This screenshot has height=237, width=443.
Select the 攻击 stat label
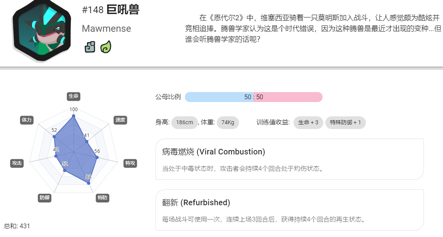[x=17, y=163]
